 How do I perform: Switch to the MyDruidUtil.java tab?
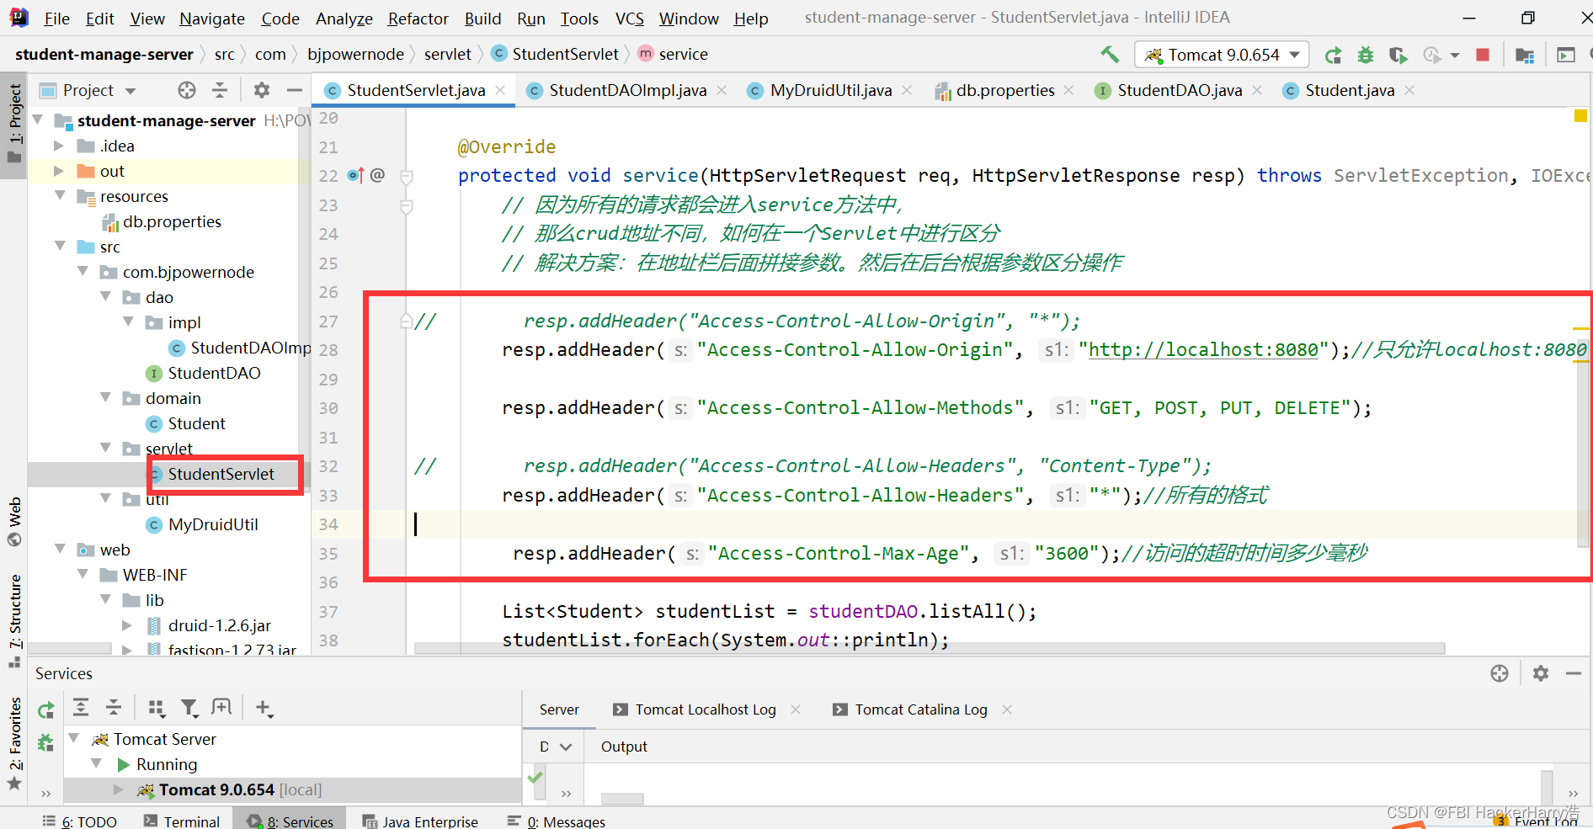[829, 90]
